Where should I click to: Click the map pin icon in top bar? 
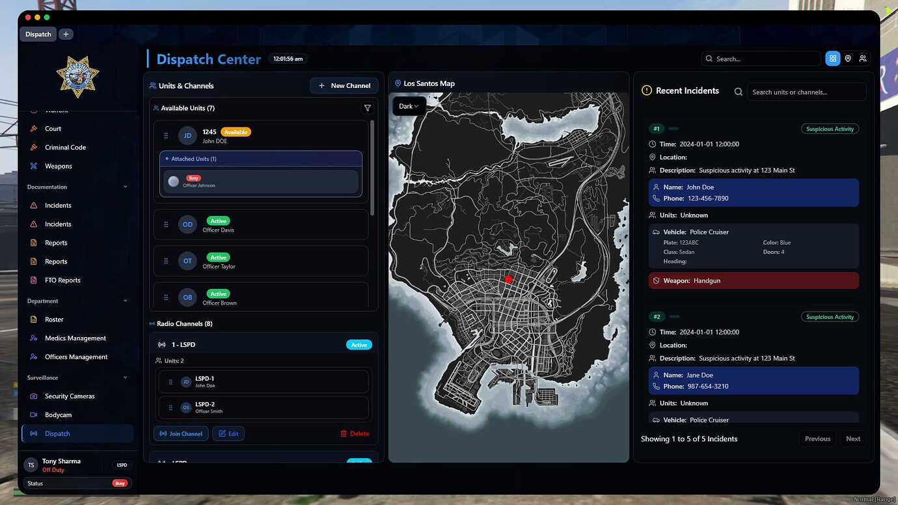coord(848,58)
